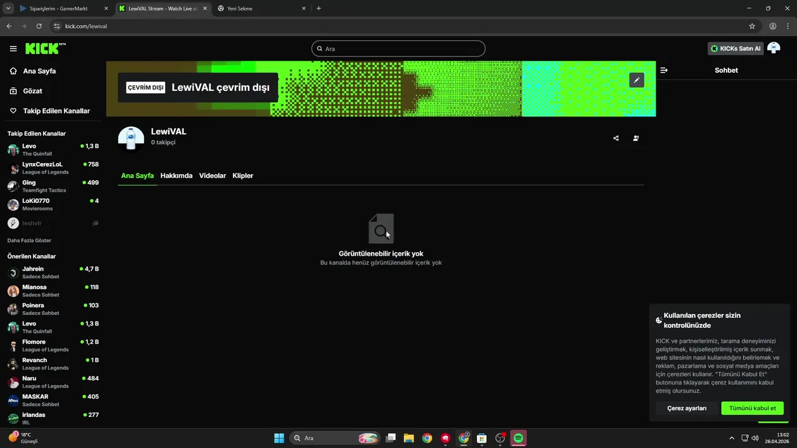Expand followed list with Daha Fazla Göster

29,240
